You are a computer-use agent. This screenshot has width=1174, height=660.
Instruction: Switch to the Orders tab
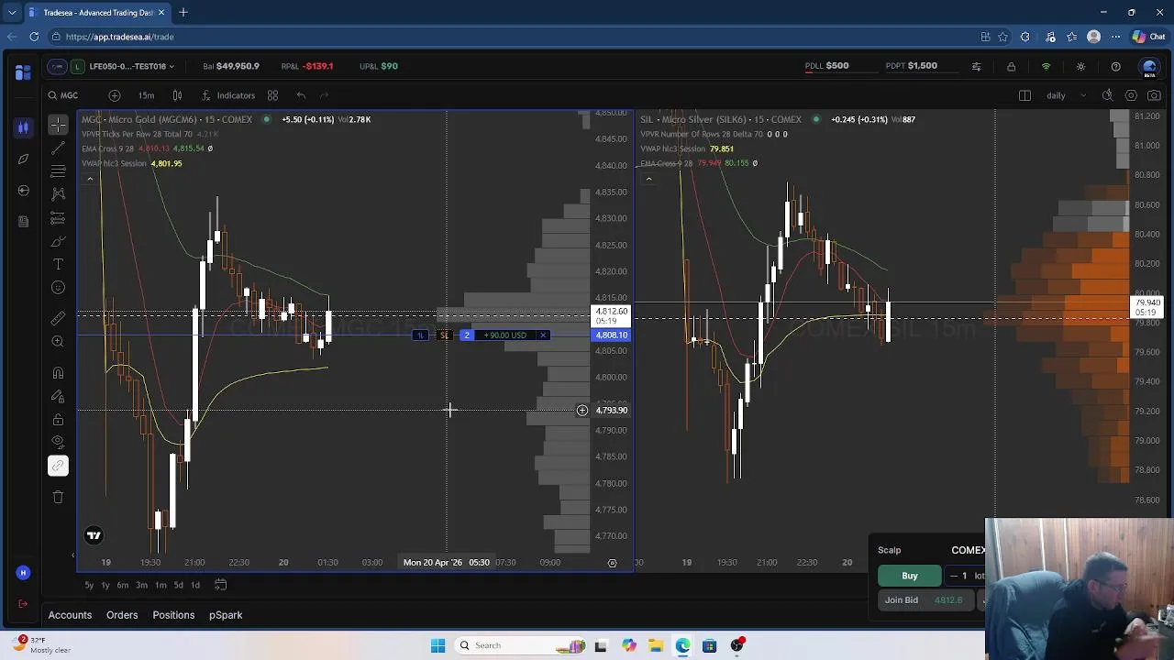[122, 615]
